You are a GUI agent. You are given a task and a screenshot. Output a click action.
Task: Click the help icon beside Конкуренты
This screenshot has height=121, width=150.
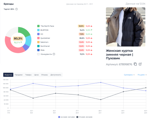54,54
